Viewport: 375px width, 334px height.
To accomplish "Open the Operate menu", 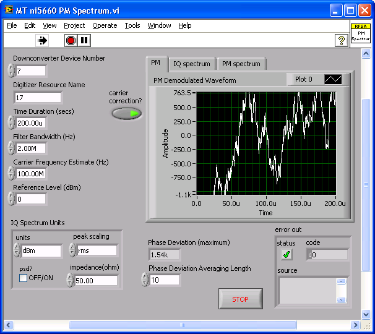I will click(x=105, y=25).
